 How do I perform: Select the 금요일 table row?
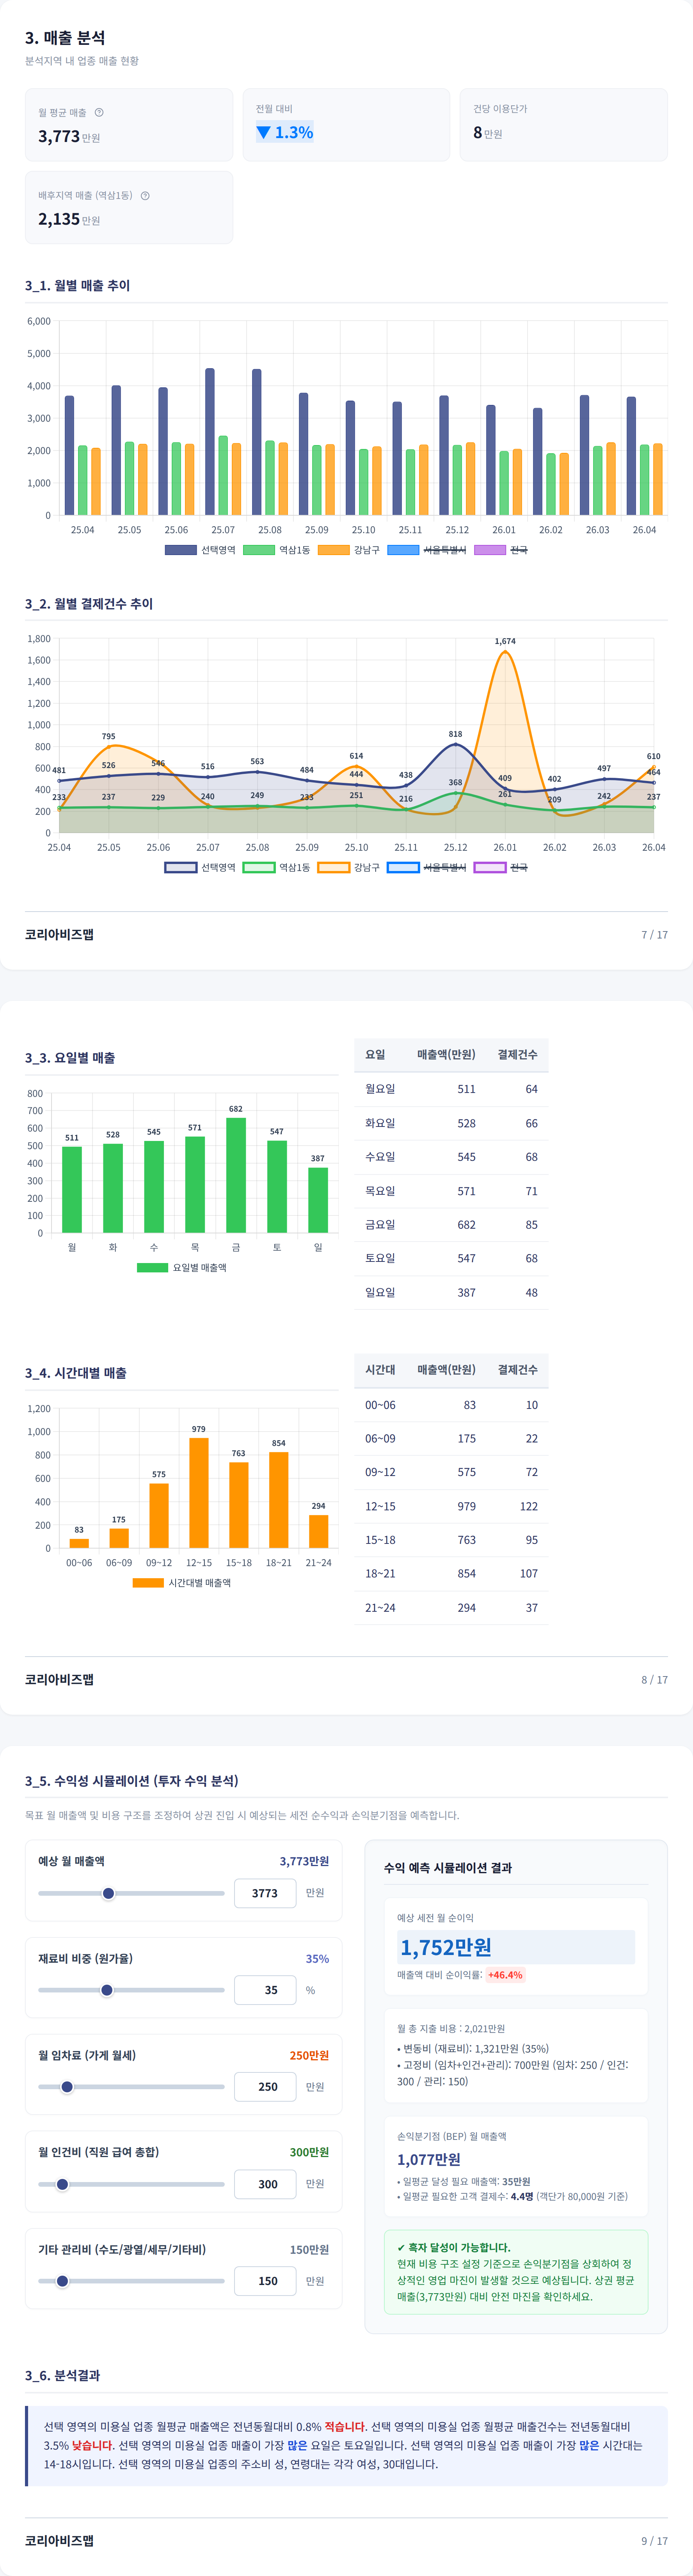[x=451, y=1225]
